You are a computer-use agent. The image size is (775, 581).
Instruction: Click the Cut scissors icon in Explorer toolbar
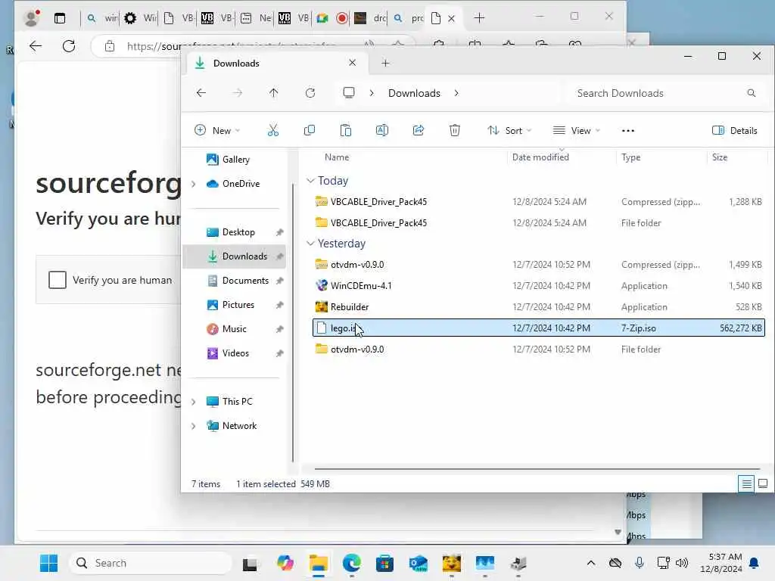tap(272, 130)
